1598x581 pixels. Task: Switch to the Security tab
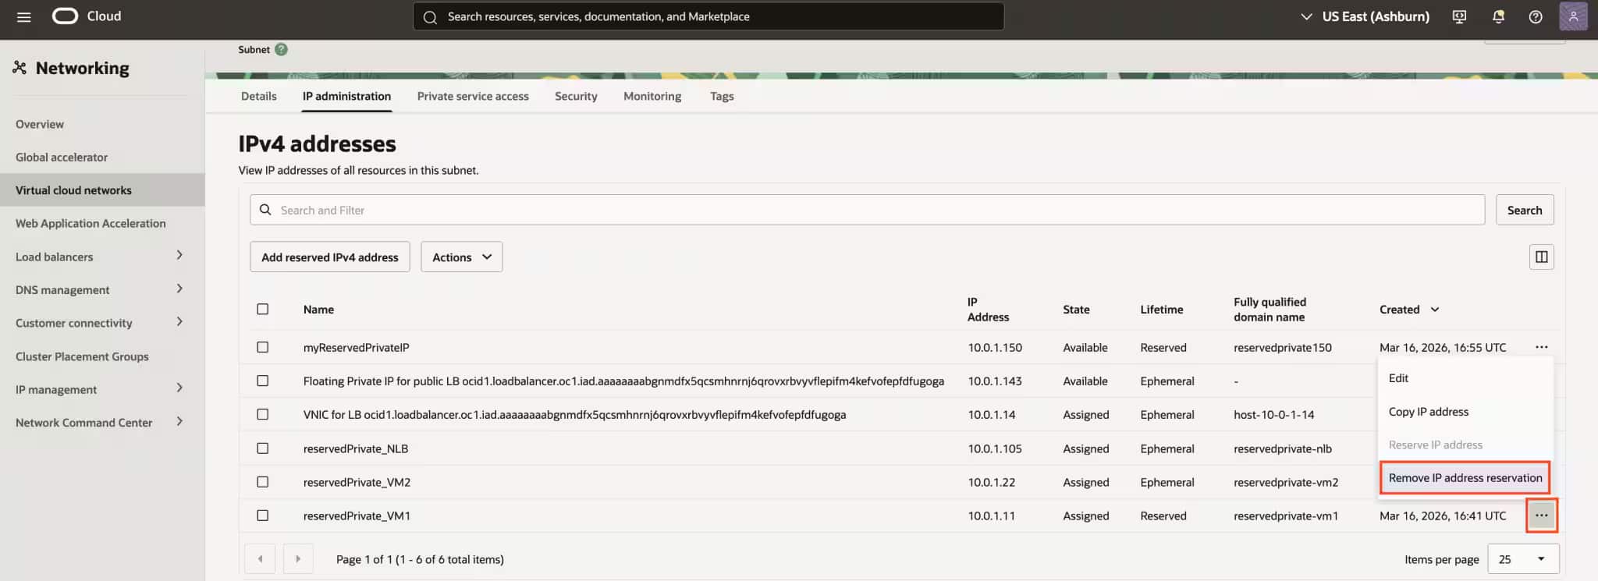click(x=576, y=96)
